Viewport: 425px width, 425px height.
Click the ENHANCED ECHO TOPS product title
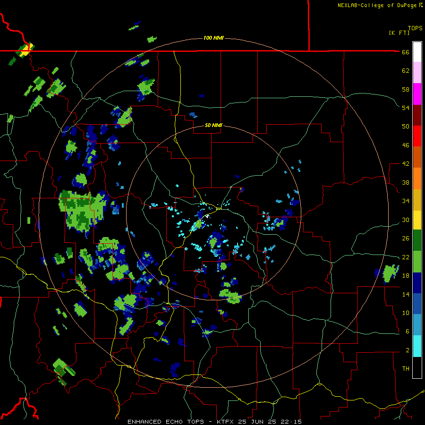point(166,422)
